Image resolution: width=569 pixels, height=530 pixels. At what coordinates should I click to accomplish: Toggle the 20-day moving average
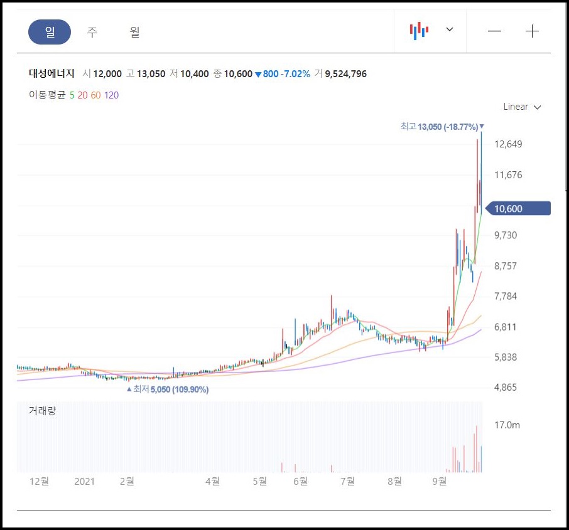[x=82, y=95]
